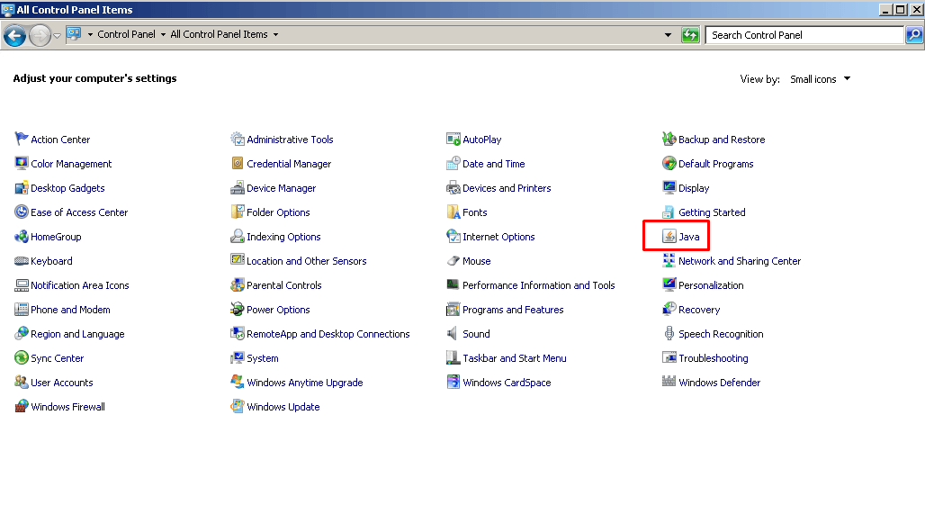This screenshot has height=532, width=925.
Task: Open the Backup and Restore icon
Action: point(669,139)
